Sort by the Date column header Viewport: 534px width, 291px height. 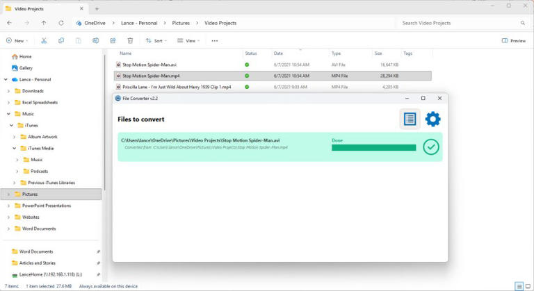tap(278, 53)
